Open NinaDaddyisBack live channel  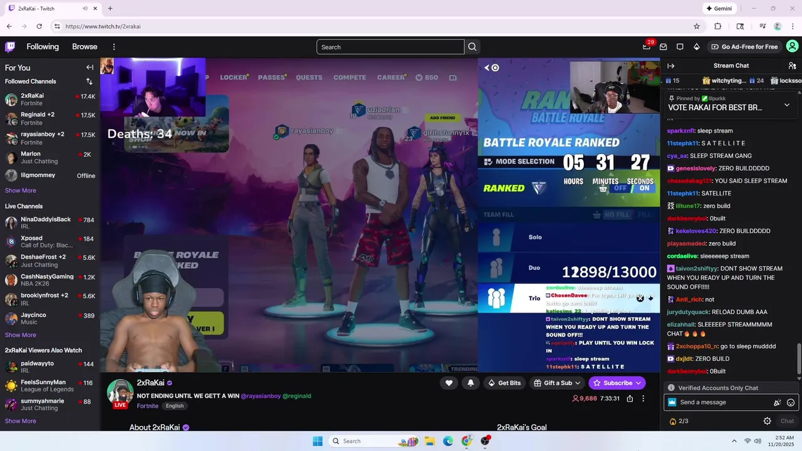coord(50,222)
